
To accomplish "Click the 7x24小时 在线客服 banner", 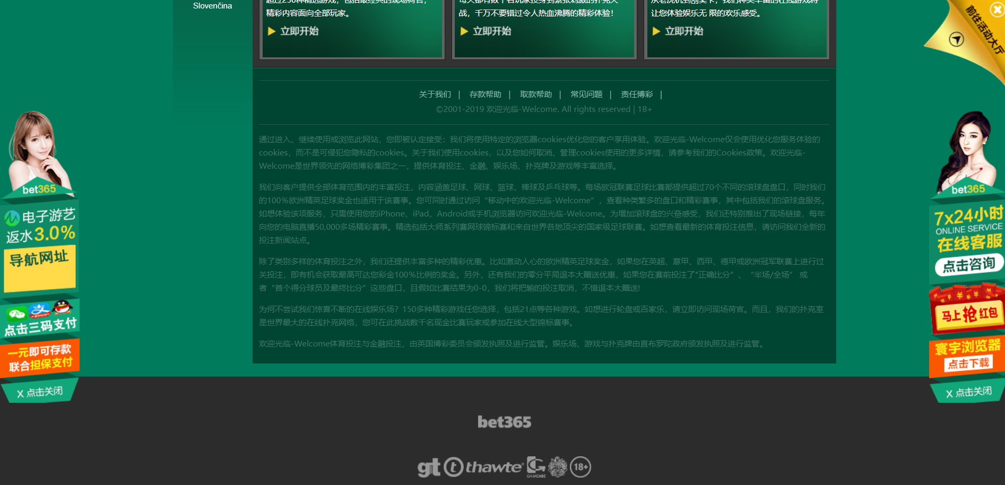I will (968, 229).
